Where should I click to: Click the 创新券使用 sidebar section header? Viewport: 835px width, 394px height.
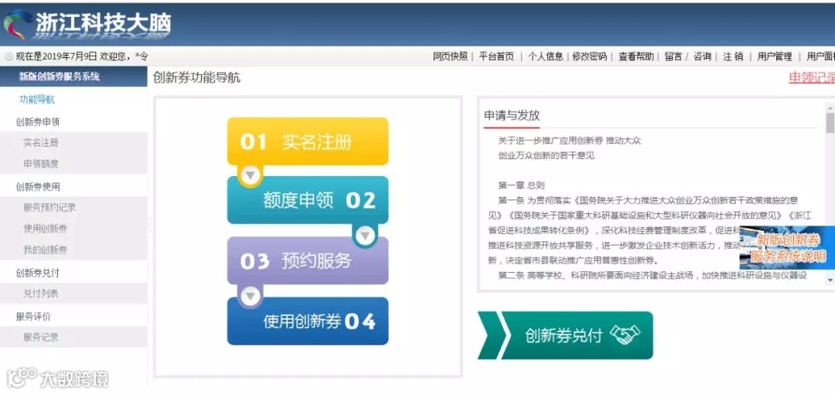pos(38,187)
